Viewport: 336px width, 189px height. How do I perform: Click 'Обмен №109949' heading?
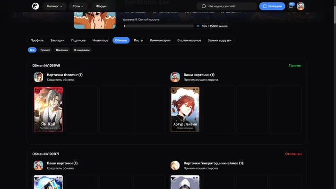pos(46,66)
